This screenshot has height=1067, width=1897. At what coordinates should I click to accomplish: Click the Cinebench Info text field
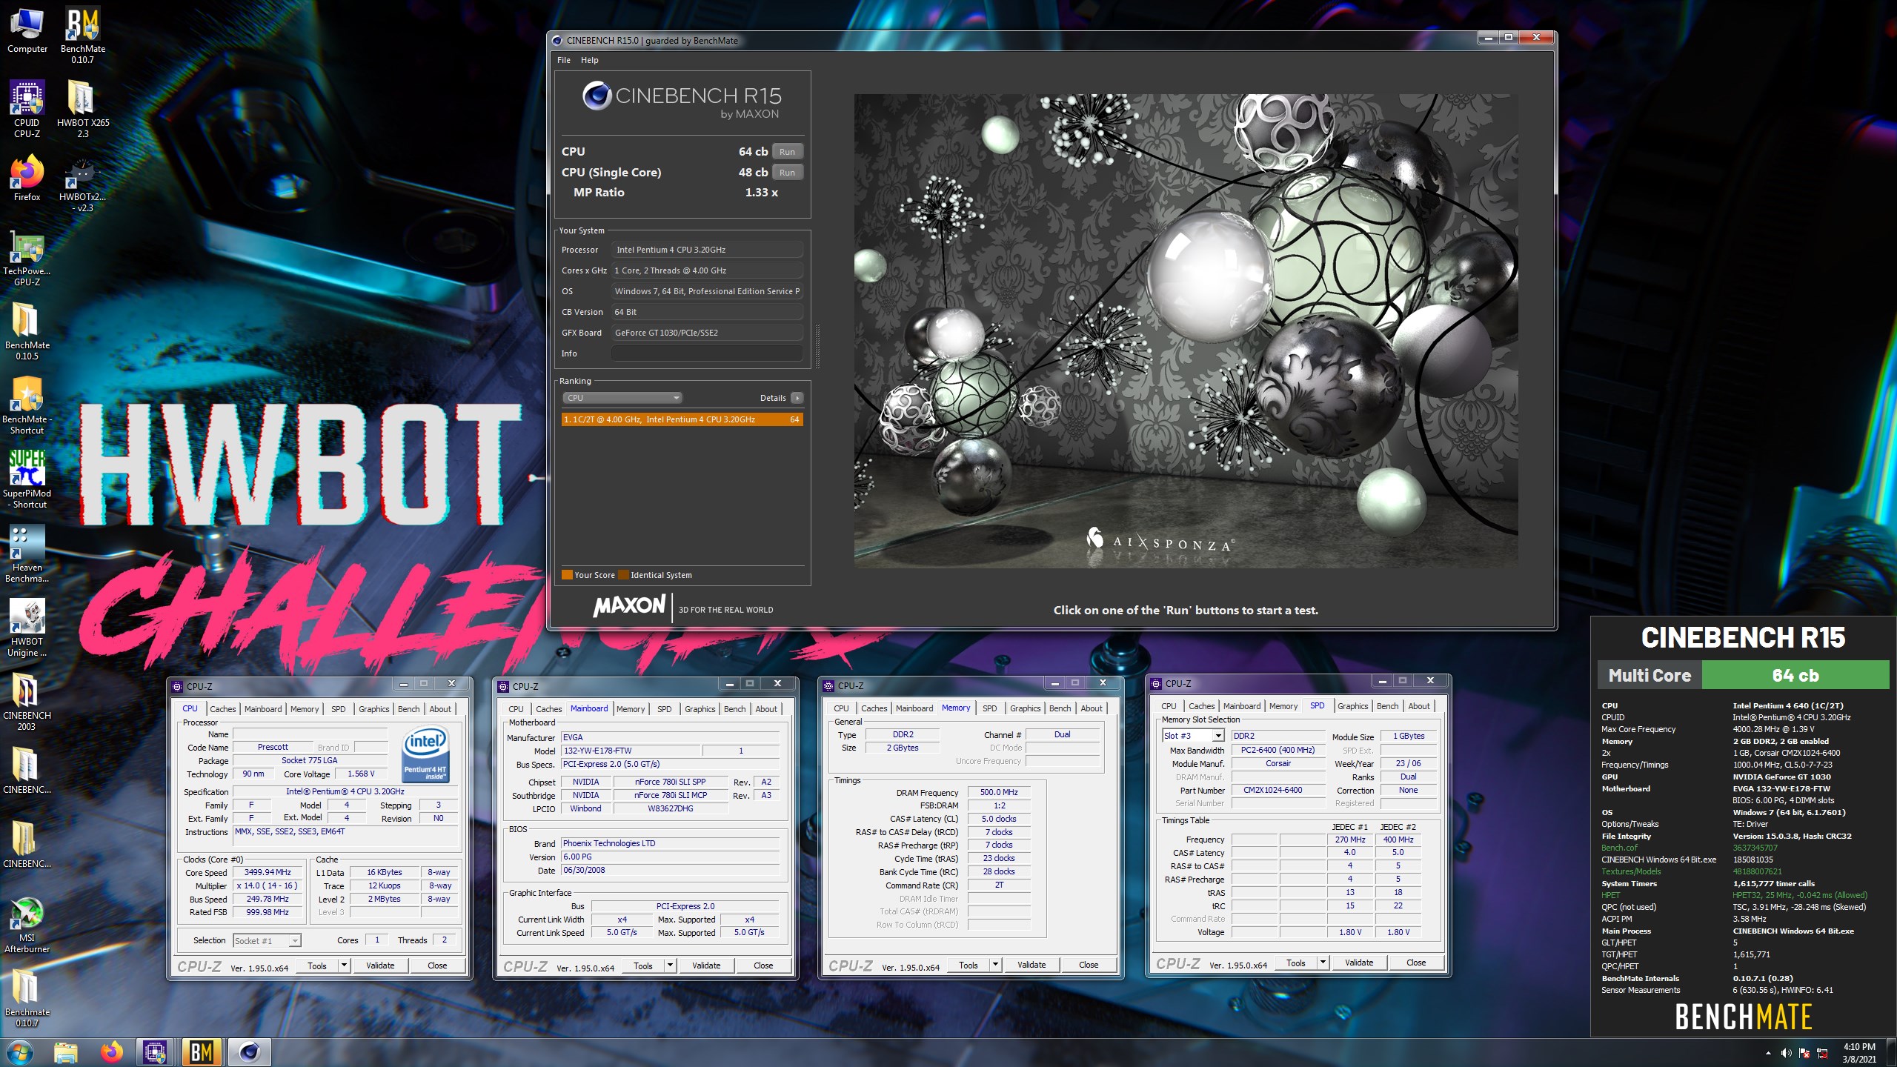click(x=707, y=353)
